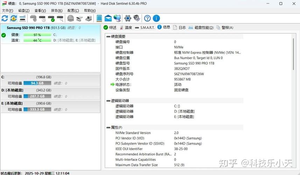Image resolution: width=300 pixels, height=175 pixels.
Task: Click the disk list view toolbar icon
Action: click(22, 18)
